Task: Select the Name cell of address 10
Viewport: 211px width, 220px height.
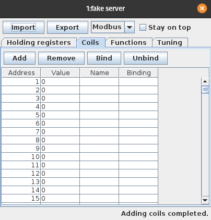Action: (99, 157)
